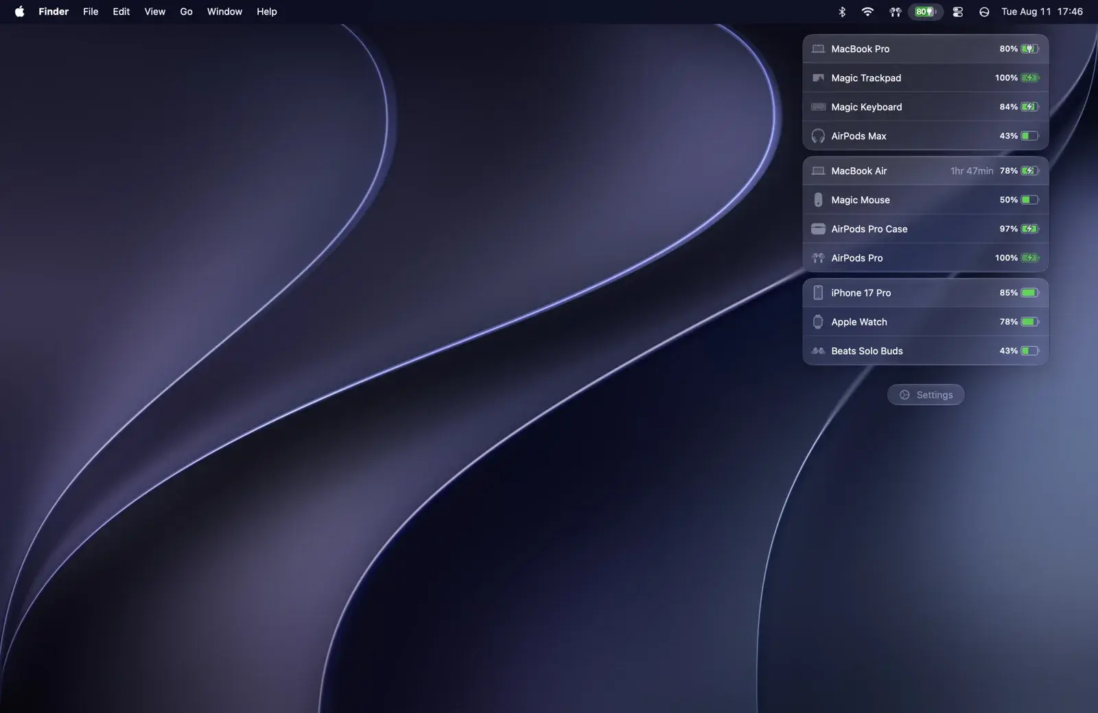This screenshot has height=713, width=1098.
Task: Select the "MacBook Pro" device name
Action: 861,49
